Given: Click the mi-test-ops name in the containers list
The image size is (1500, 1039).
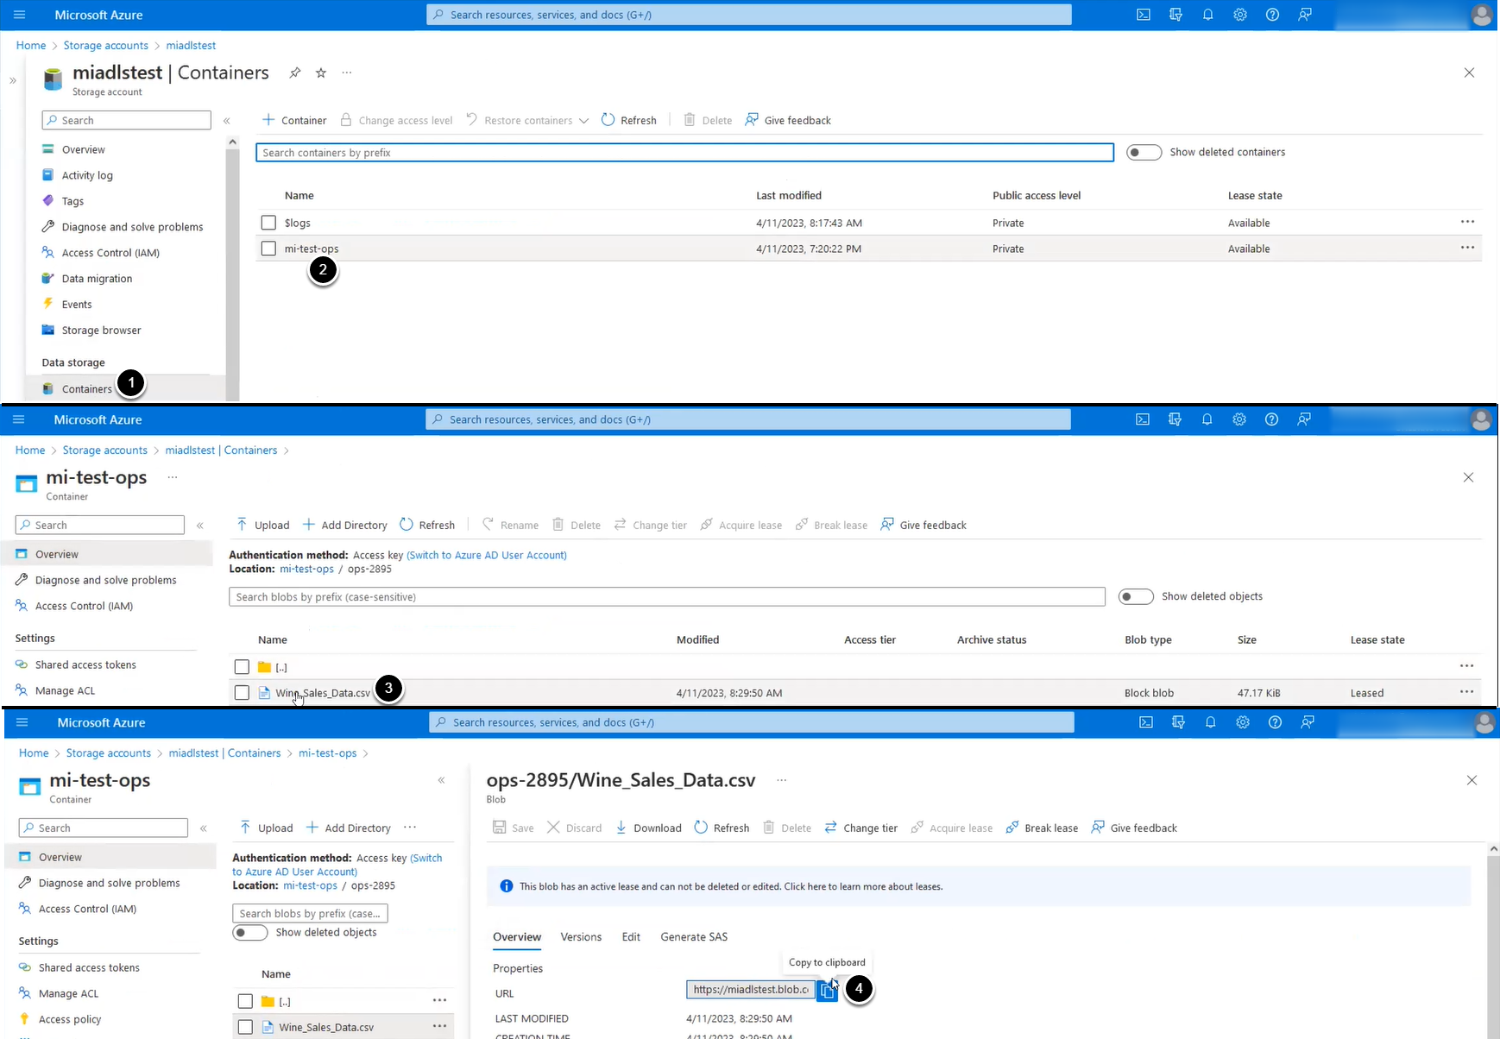Looking at the screenshot, I should point(312,249).
